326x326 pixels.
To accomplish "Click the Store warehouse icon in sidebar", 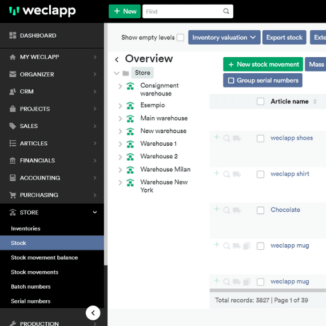I will tap(13, 212).
